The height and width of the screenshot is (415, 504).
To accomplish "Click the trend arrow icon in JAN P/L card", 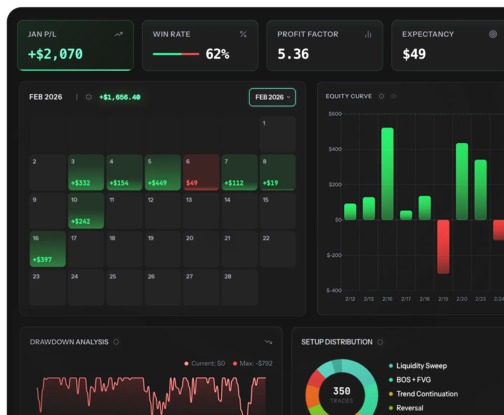I will coord(119,34).
